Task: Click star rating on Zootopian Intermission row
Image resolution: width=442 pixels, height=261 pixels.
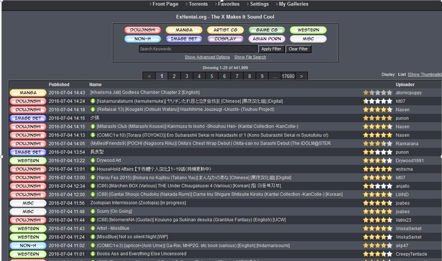Action: (x=377, y=203)
